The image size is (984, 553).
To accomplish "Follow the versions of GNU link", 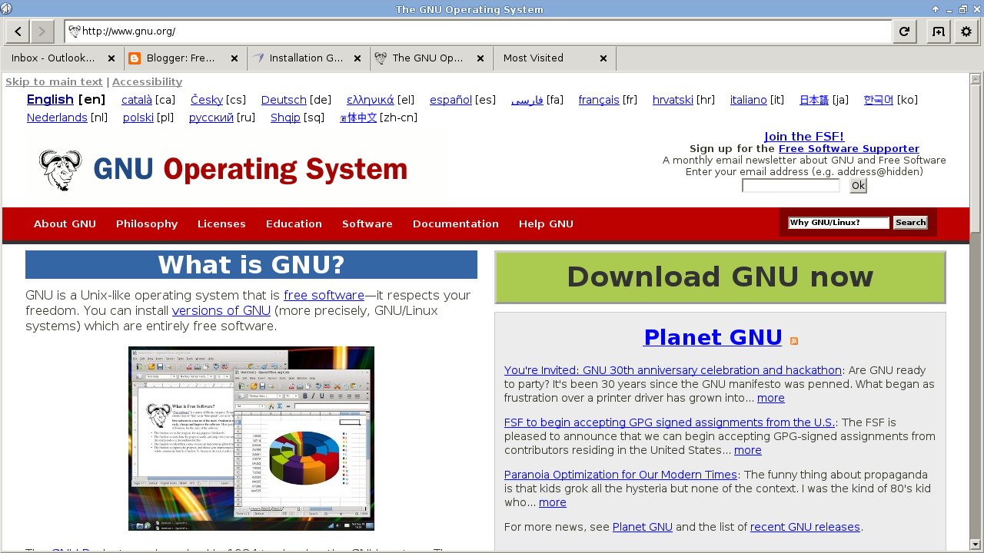I will 221,310.
